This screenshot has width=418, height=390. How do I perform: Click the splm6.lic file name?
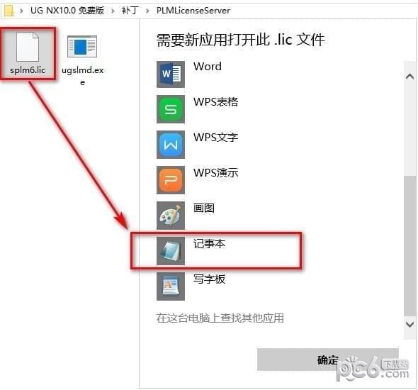tap(28, 70)
